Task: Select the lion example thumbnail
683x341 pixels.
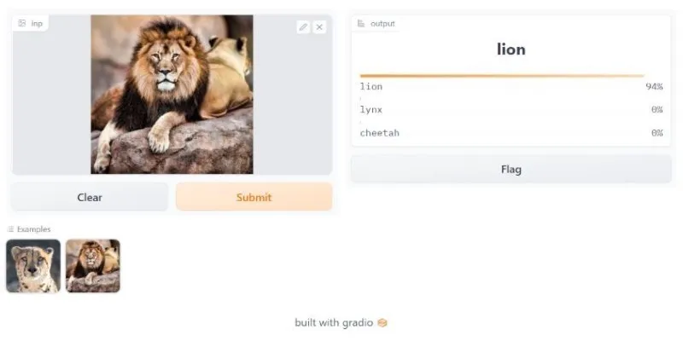Action: point(93,266)
